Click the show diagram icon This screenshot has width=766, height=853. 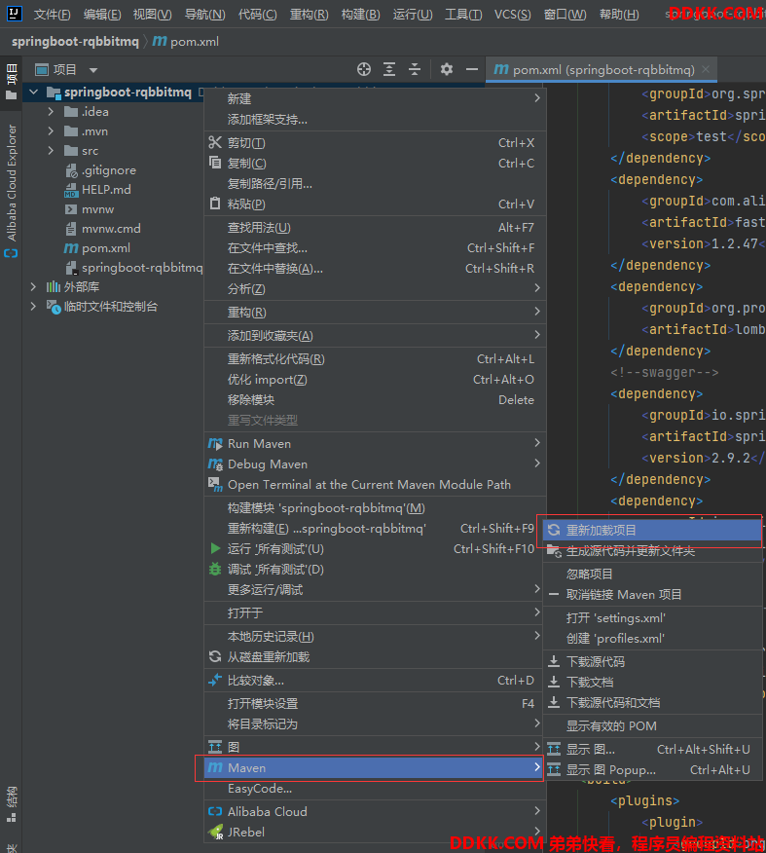[554, 749]
